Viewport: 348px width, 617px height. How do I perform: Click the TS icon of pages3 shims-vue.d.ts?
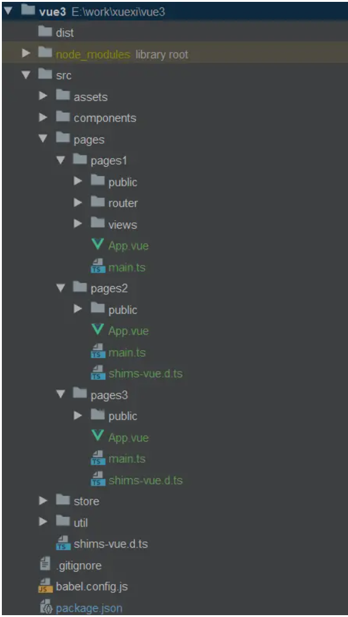coord(97,479)
